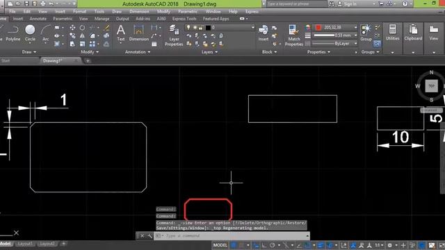Expand the Annotation panel
Image resolution: width=445 pixels, height=250 pixels.
[138, 52]
